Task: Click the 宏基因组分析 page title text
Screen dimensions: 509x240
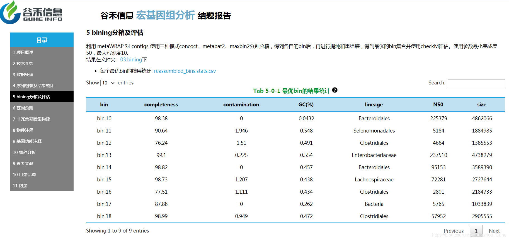Action: click(x=165, y=15)
